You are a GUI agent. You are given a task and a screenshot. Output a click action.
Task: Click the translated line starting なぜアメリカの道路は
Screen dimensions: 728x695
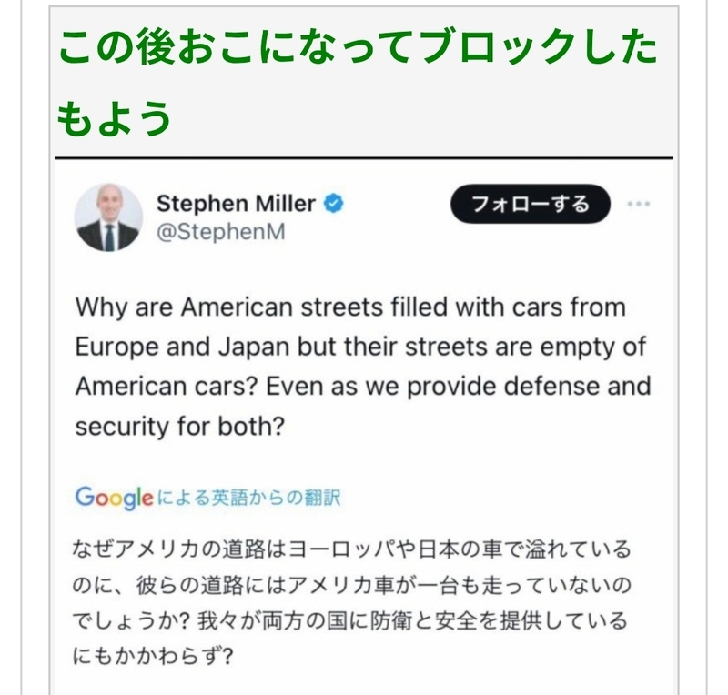tap(350, 550)
